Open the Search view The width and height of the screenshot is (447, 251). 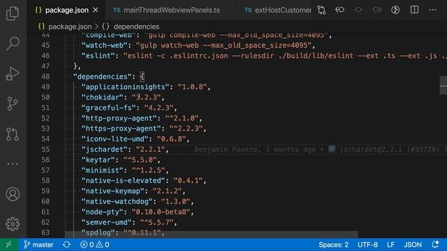[x=13, y=43]
